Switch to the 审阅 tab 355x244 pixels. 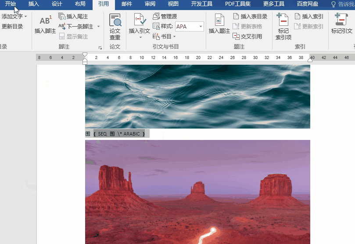pos(150,4)
